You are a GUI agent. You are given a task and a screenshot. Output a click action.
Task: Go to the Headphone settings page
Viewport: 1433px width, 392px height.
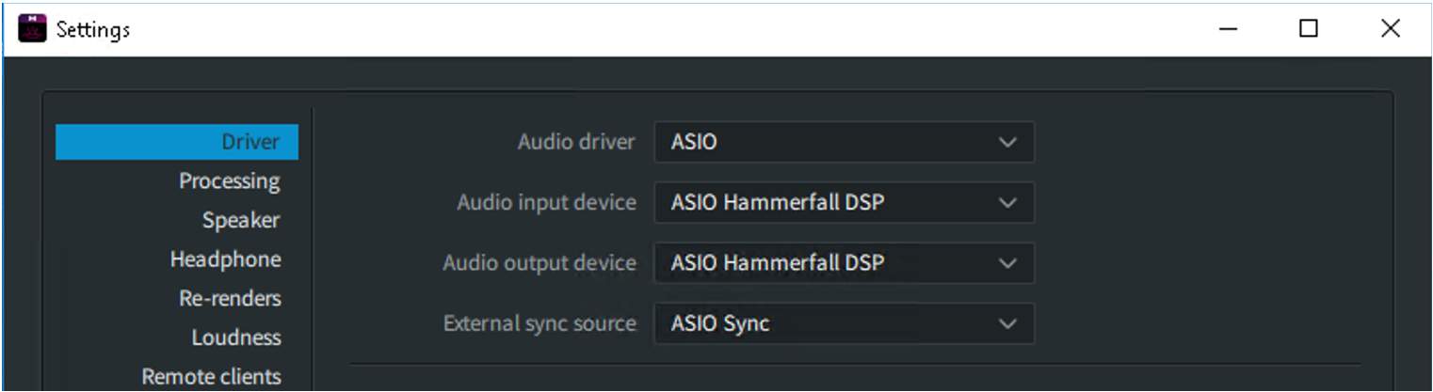click(225, 259)
